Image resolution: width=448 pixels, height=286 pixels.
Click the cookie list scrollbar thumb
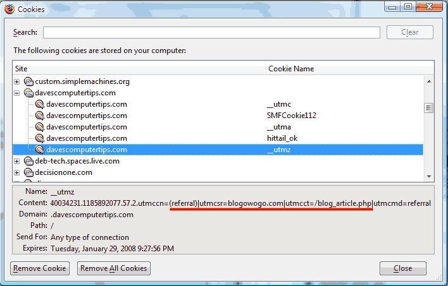pos(429,108)
